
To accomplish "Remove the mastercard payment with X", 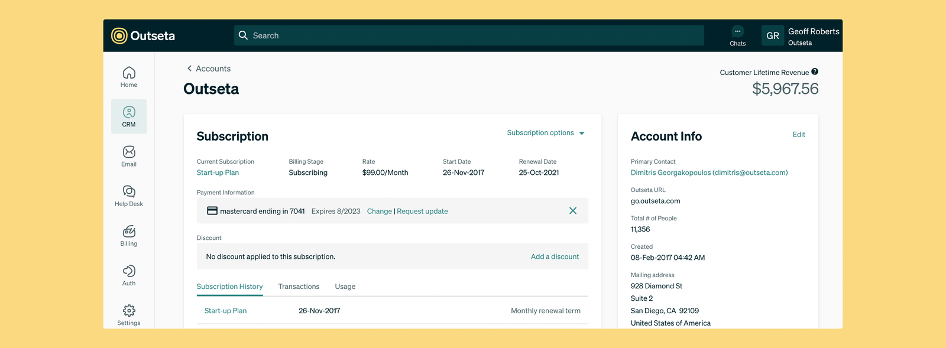I will point(573,211).
